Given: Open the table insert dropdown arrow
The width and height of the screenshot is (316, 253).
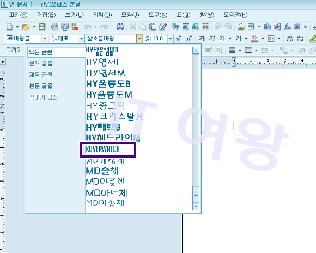Looking at the screenshot, I should pyautogui.click(x=259, y=27).
